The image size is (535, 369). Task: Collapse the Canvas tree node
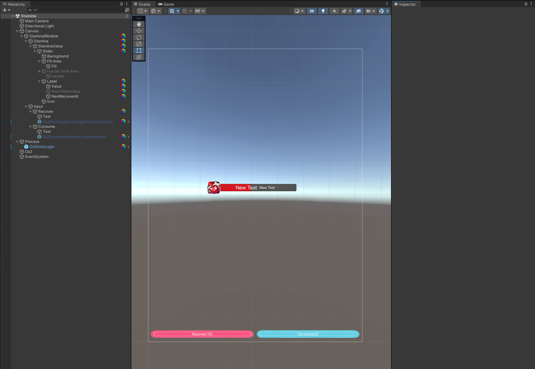point(17,31)
